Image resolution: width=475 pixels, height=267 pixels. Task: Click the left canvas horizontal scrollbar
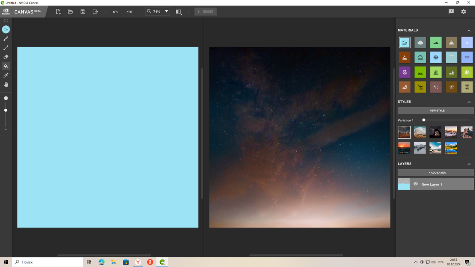click(104, 256)
